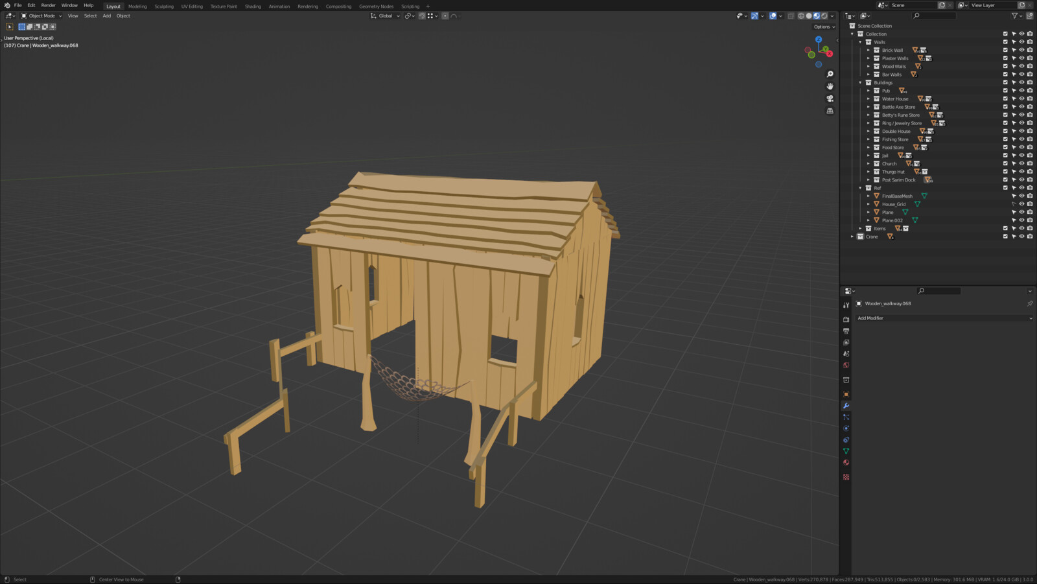
Task: Expand the Crane collection
Action: (x=852, y=237)
